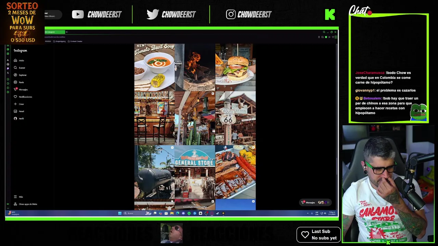Open Explorar compass icon in sidebar
The width and height of the screenshot is (438, 246).
15,75
